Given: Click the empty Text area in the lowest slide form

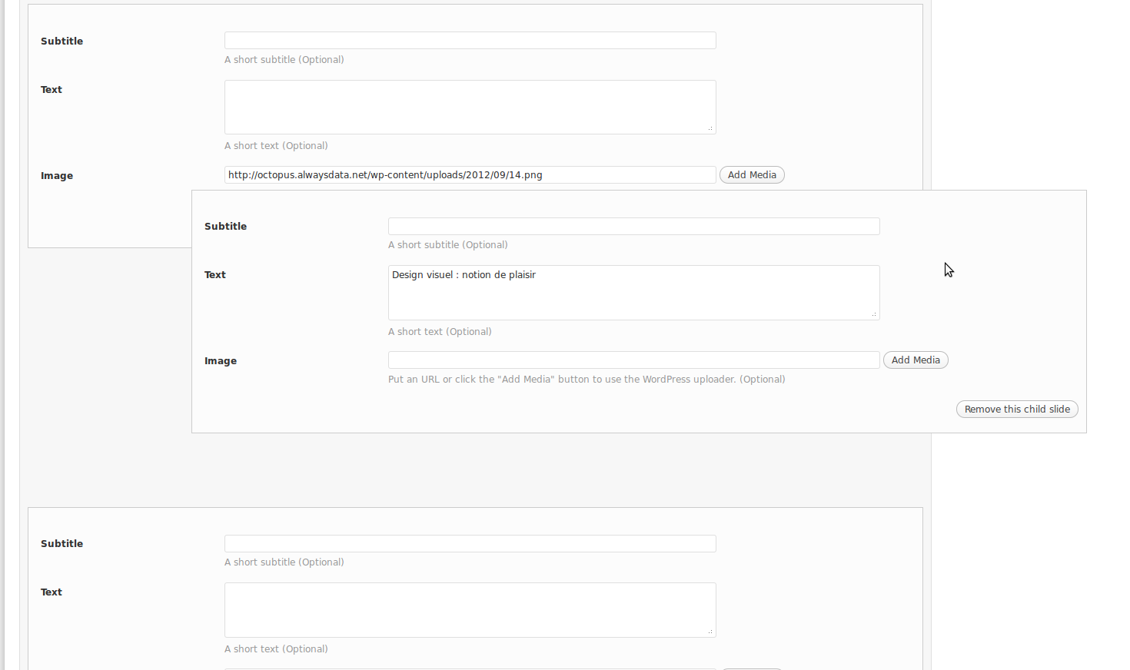Looking at the screenshot, I should [x=470, y=610].
